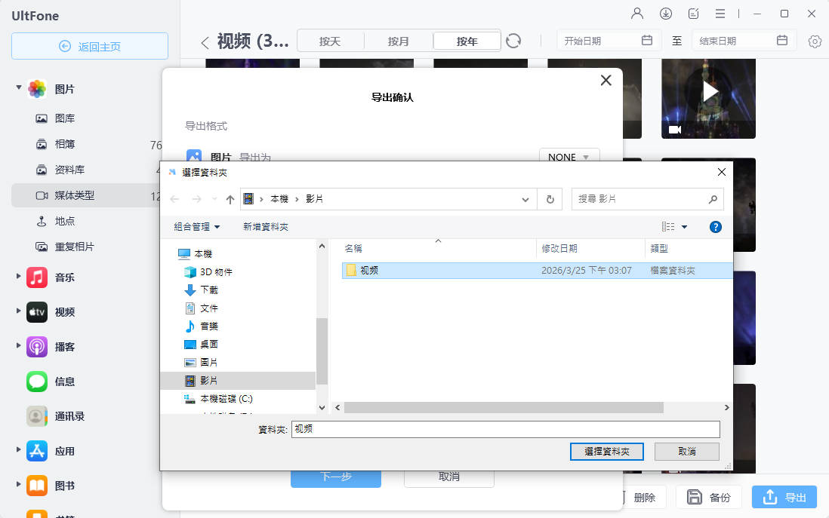Switch to the 按天 view tab
829x518 pixels.
click(x=330, y=41)
